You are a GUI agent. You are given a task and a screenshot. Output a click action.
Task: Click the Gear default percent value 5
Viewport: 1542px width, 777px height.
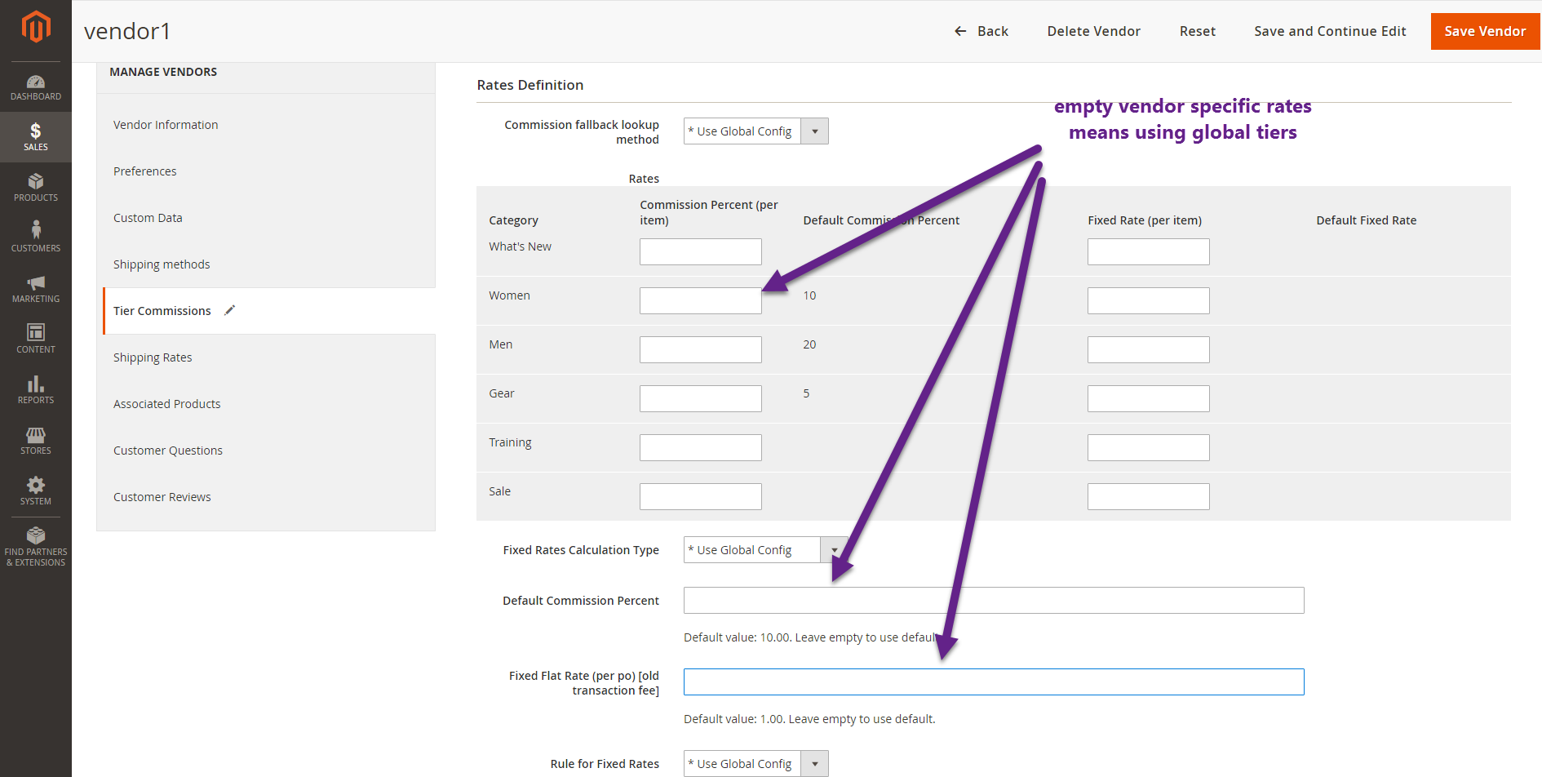coord(806,393)
